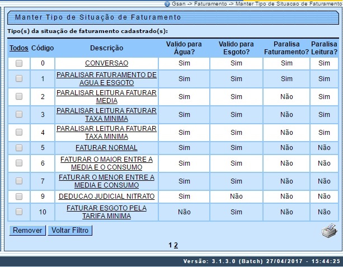
Task: Open PARALISAR LEITURA FATURAR MEDIA link
Action: [x=106, y=97]
